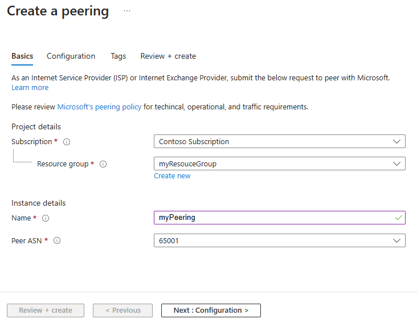Select the Basics tab
Screen dimensions: 417x323
(22, 56)
